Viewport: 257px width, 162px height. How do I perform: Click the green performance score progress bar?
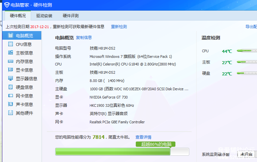[x=113, y=151]
